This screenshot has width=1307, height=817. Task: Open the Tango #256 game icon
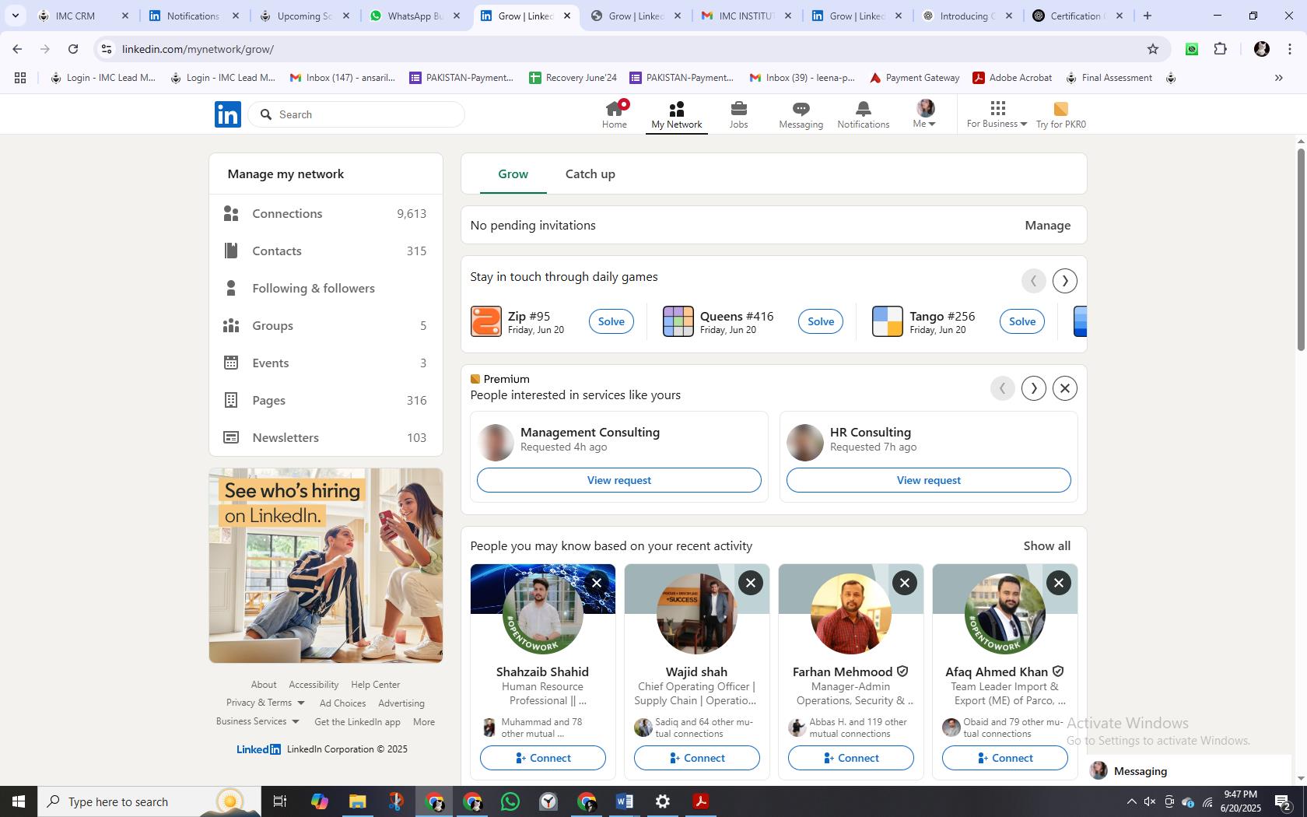[x=887, y=321]
